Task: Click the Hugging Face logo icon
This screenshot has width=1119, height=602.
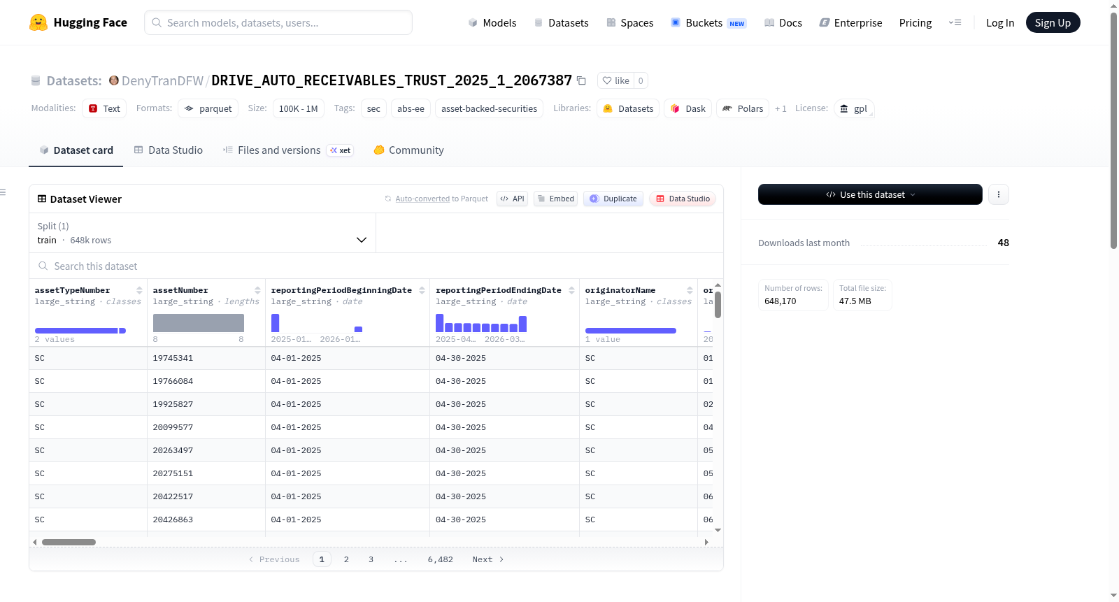Action: (x=38, y=22)
